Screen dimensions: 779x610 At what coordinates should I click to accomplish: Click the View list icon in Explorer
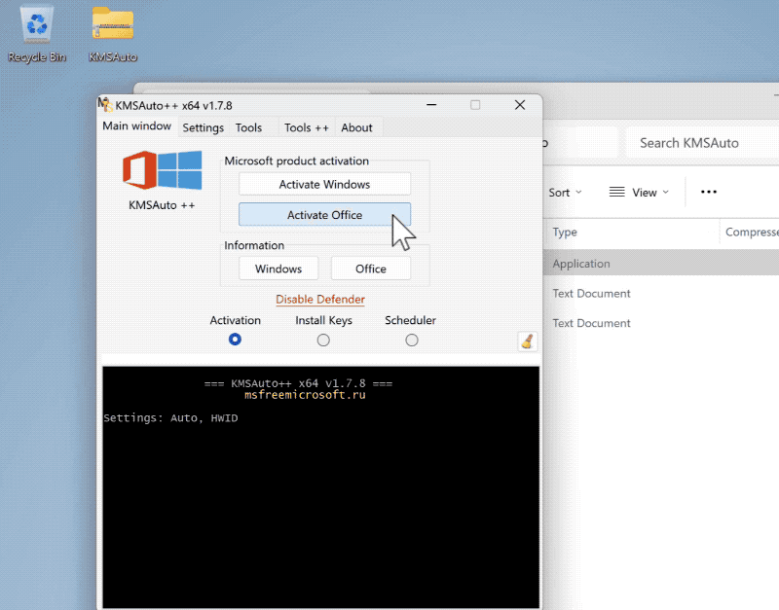617,192
